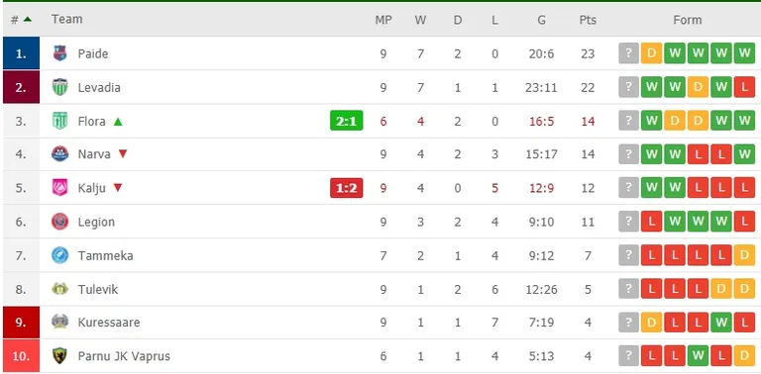The height and width of the screenshot is (374, 761).
Task: Sort standings by the MP column header
Action: 383,20
